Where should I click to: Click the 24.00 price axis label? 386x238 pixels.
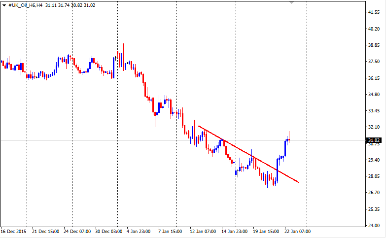tap(374, 226)
